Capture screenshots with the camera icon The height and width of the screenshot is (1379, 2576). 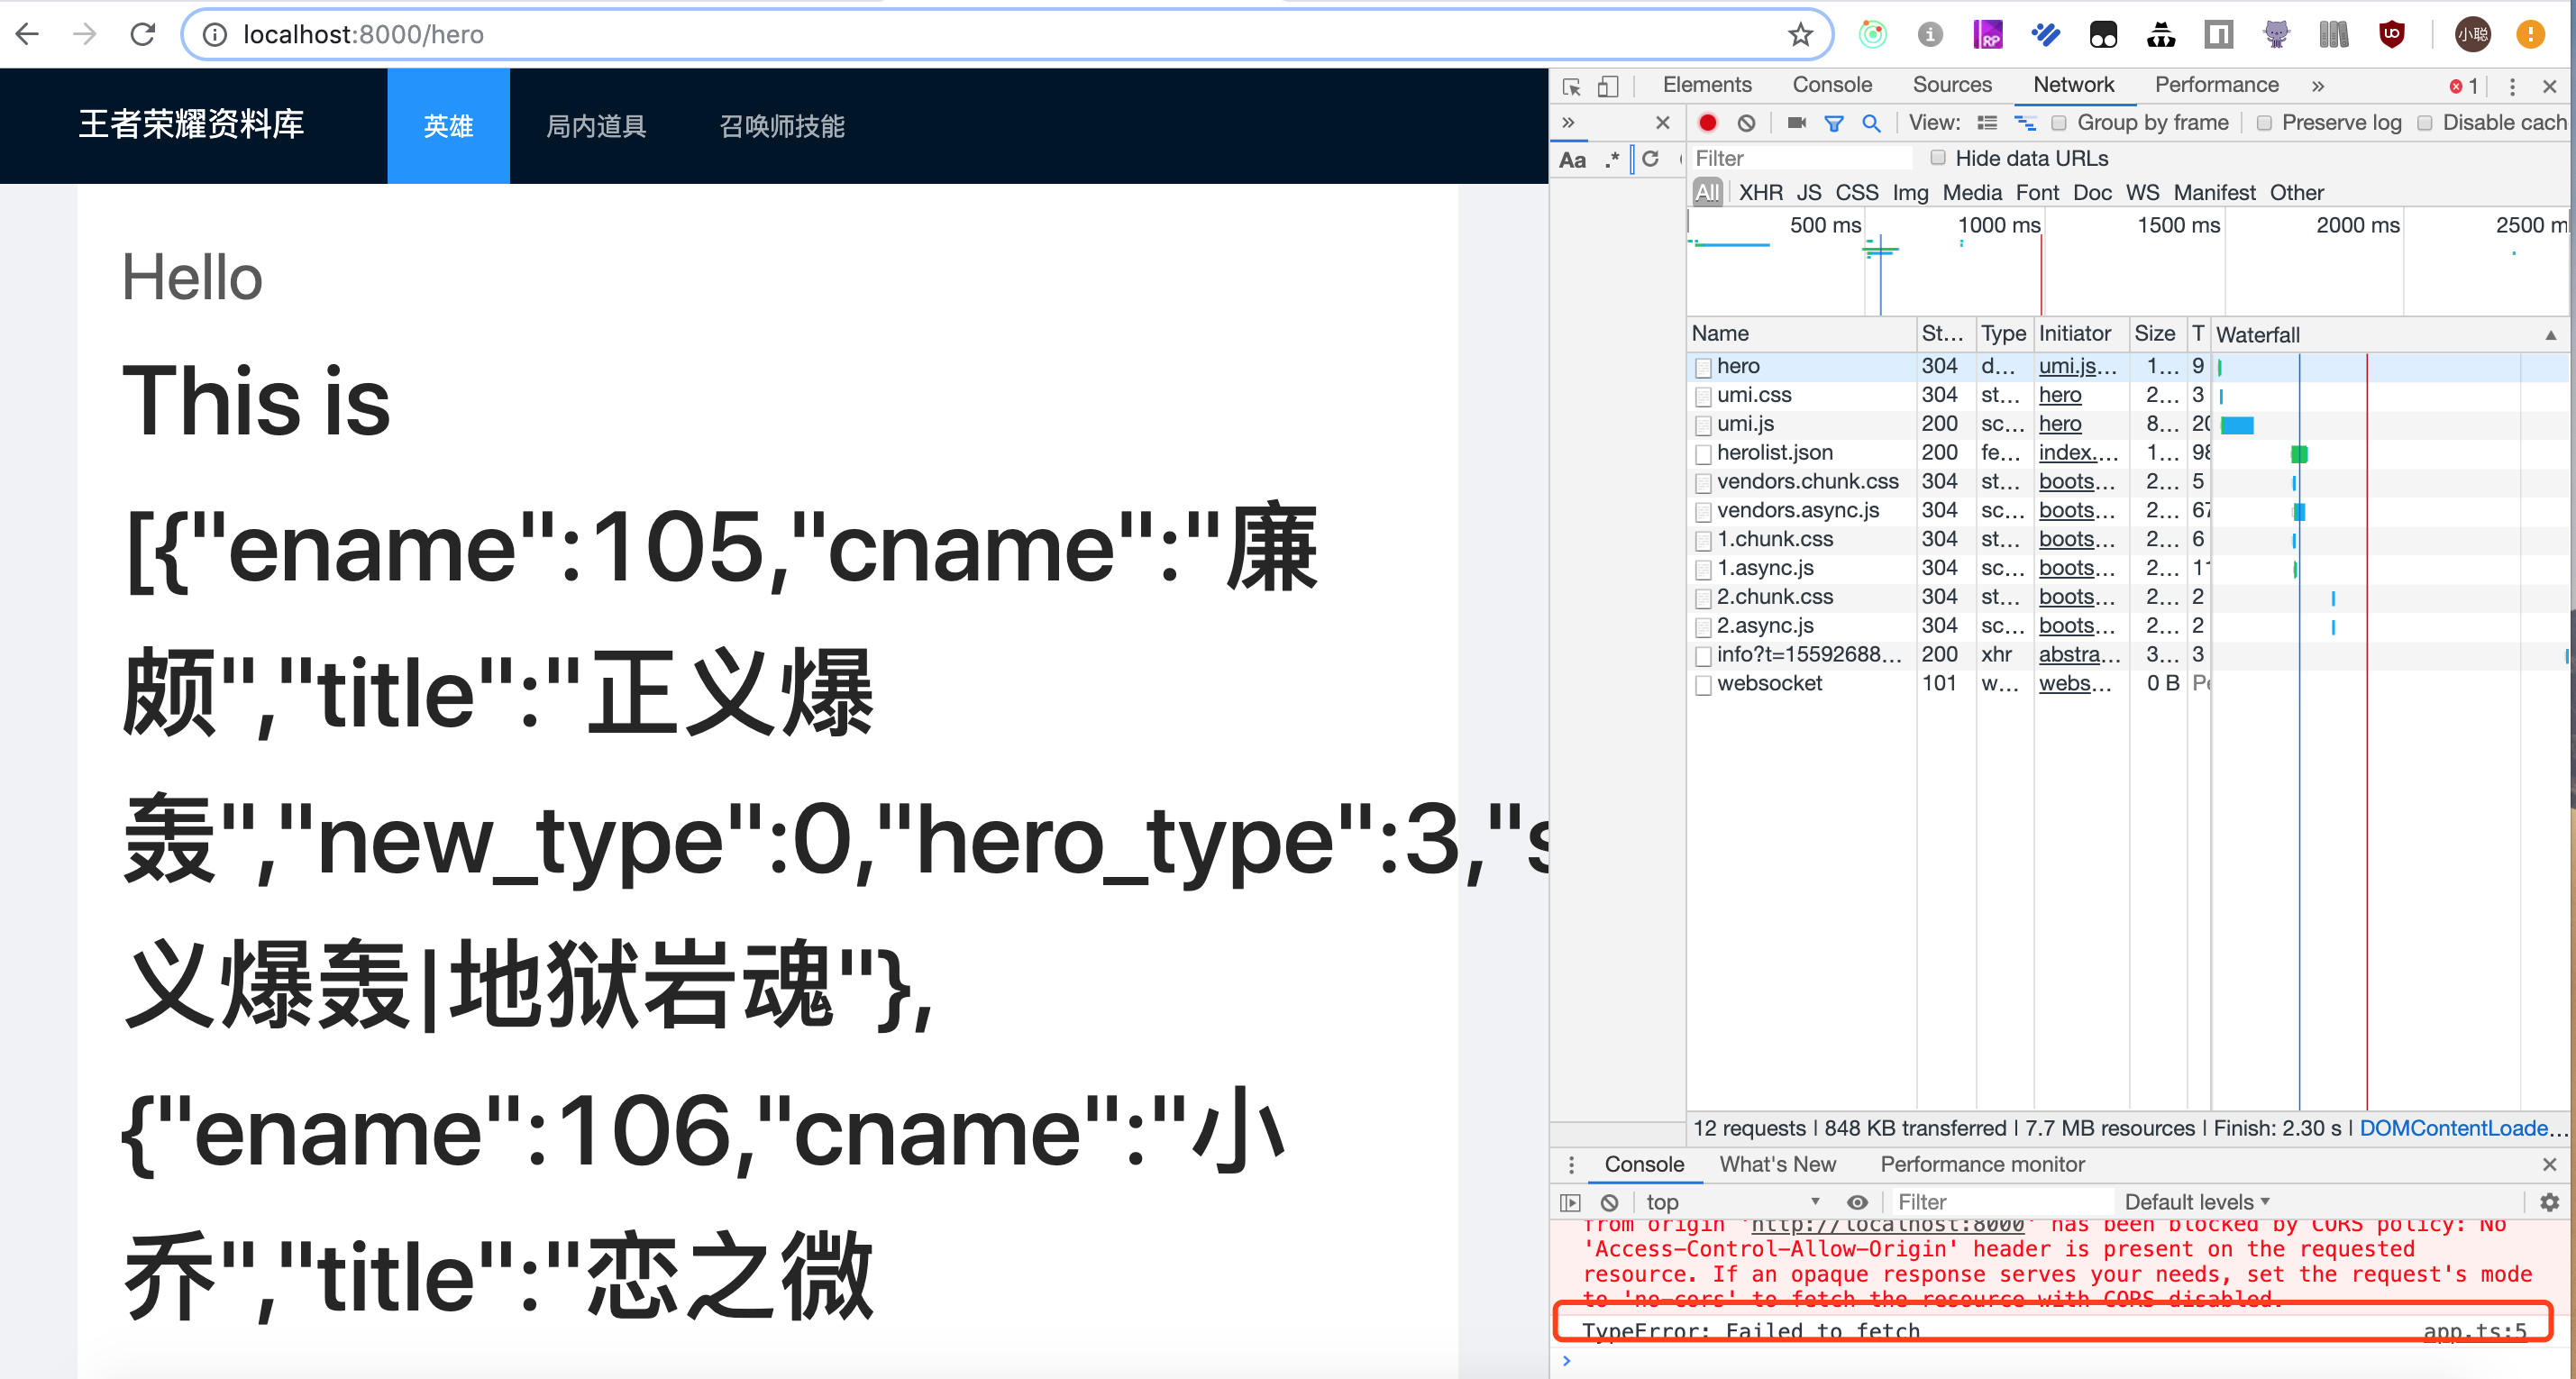pos(1797,122)
